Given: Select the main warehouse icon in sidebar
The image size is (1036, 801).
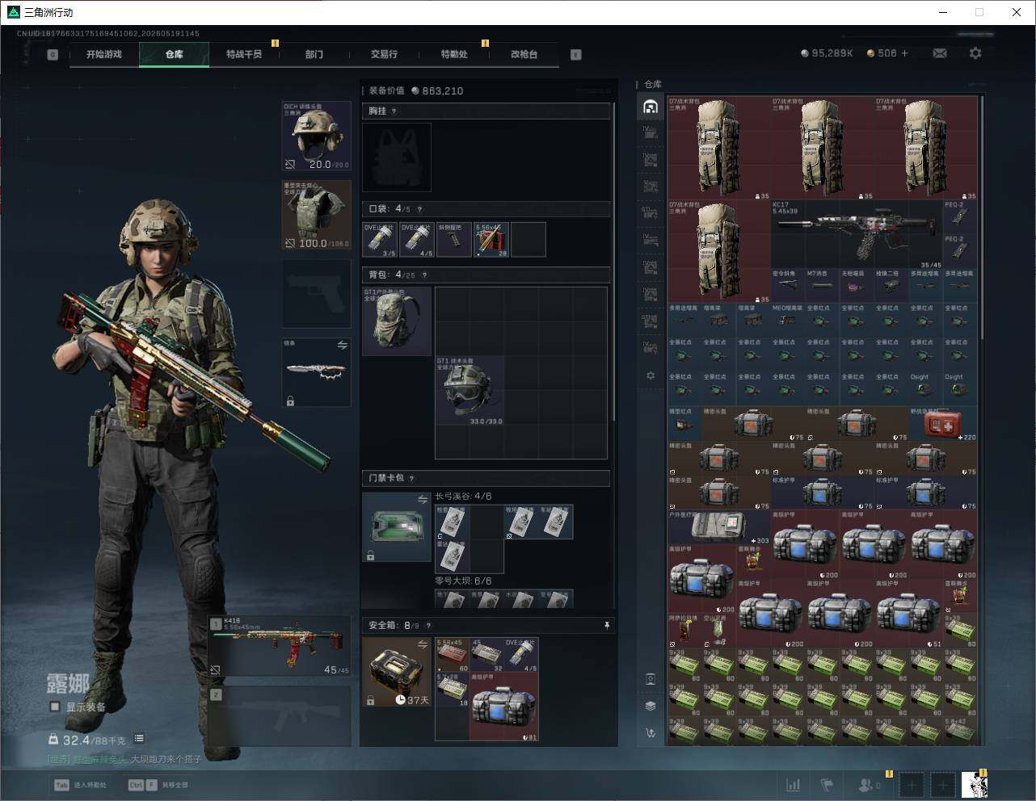Looking at the screenshot, I should click(x=651, y=107).
